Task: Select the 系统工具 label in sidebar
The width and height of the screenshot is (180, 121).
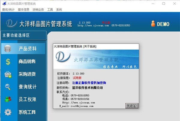Action: pyautogui.click(x=27, y=112)
